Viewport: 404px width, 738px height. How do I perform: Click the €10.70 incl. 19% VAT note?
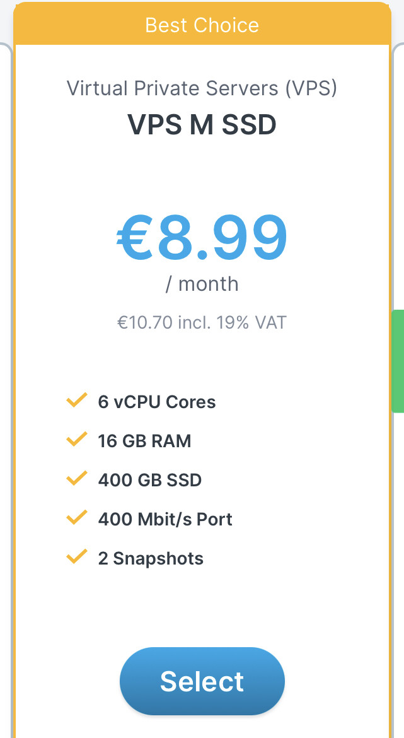[202, 323]
